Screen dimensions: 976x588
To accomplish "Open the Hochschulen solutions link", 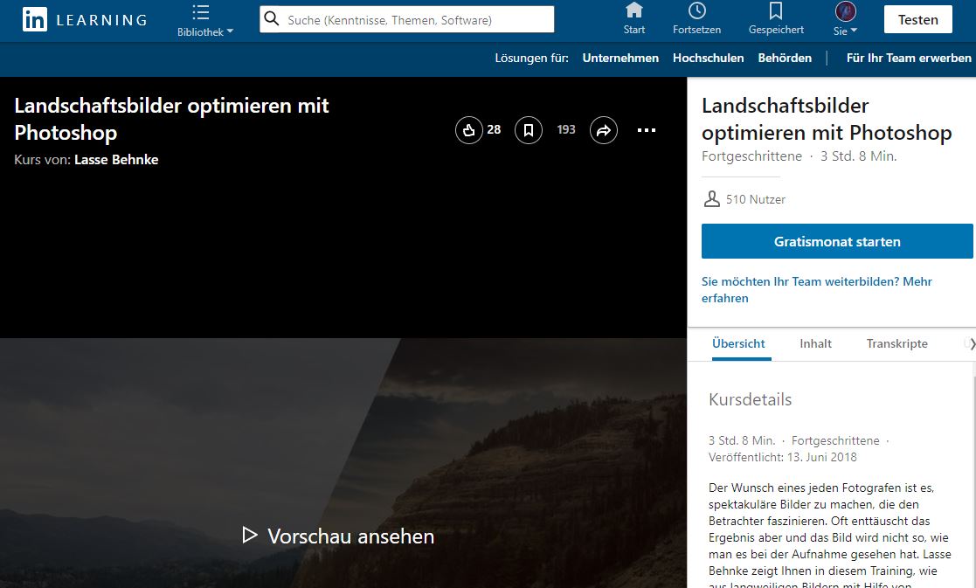I will point(708,58).
